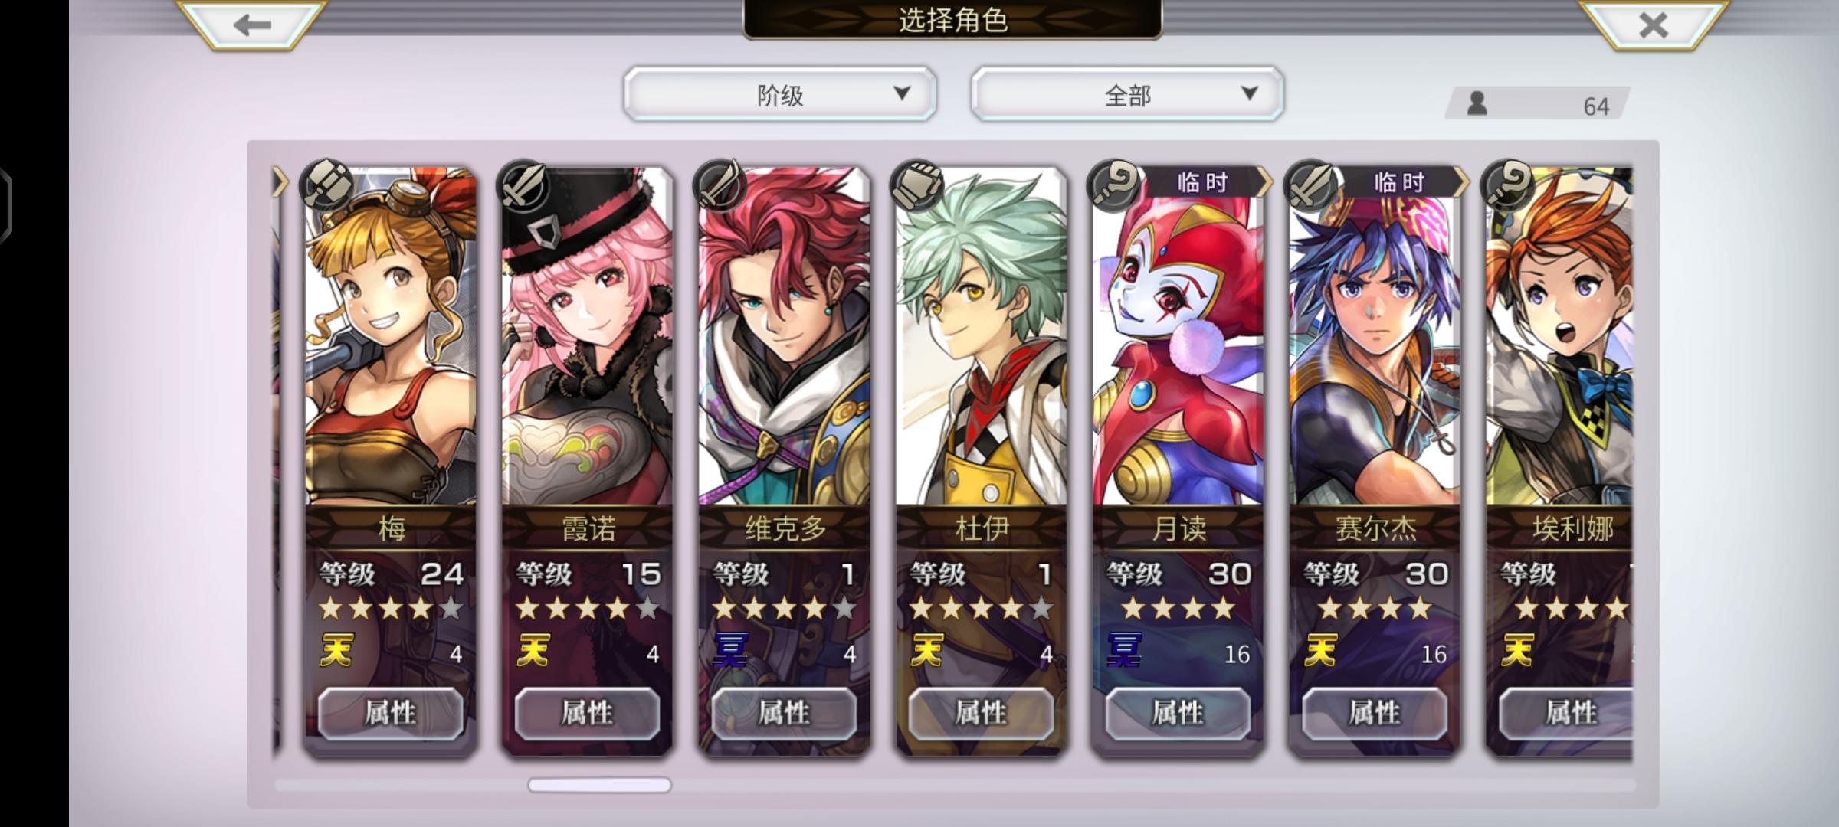Close the character selection screen

click(x=1654, y=25)
